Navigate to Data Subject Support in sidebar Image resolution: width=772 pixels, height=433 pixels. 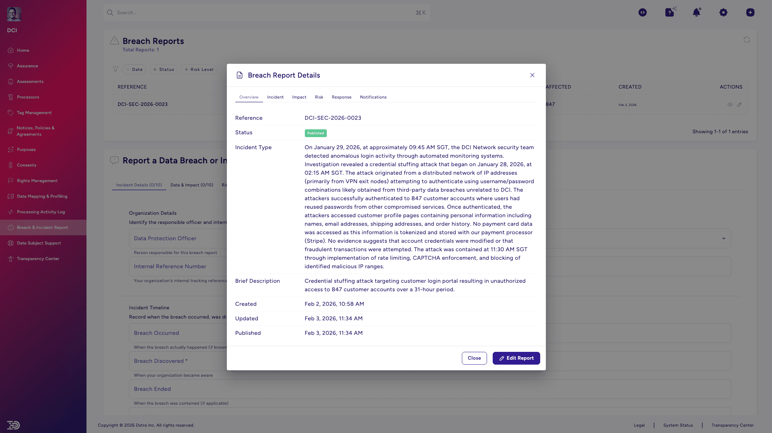(39, 243)
